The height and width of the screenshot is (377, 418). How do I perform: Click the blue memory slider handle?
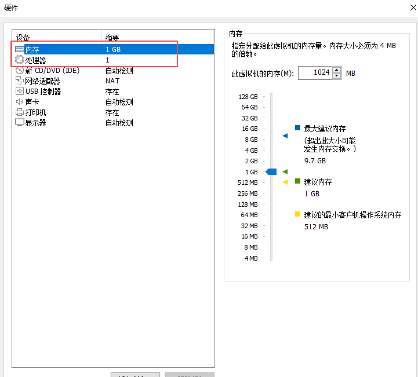[271, 171]
